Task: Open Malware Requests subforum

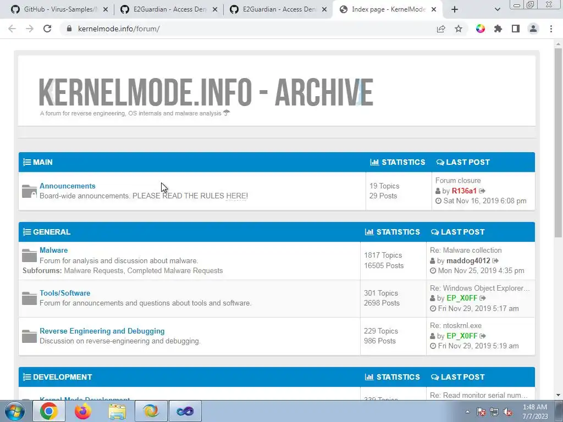Action: (93, 270)
